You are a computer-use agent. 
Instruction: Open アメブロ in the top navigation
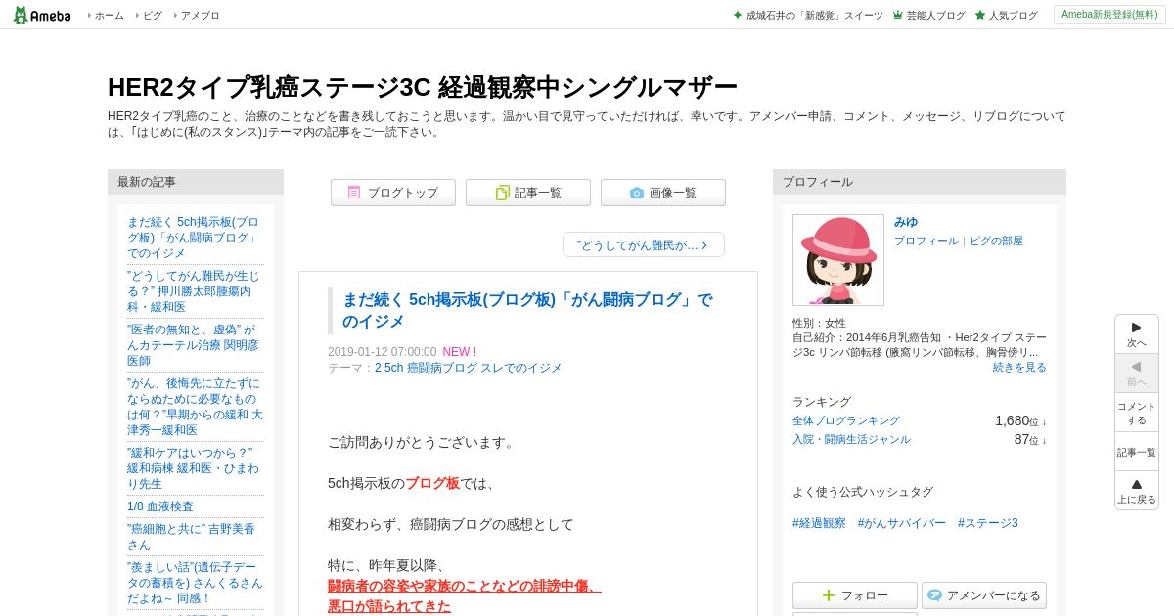point(200,16)
